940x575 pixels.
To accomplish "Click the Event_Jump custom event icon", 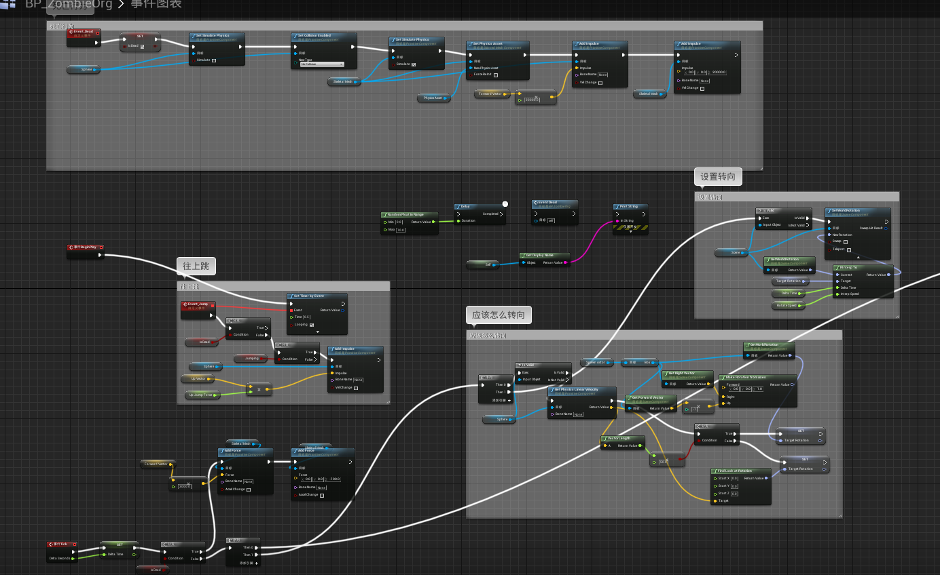I will coord(185,304).
